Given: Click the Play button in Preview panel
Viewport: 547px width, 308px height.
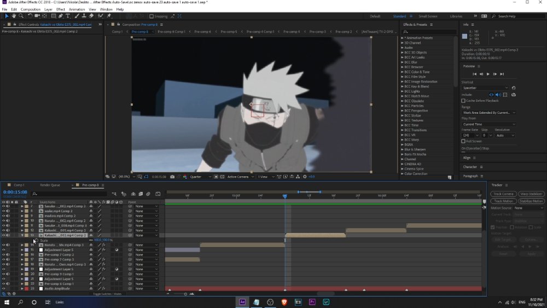Looking at the screenshot, I should pos(488,74).
